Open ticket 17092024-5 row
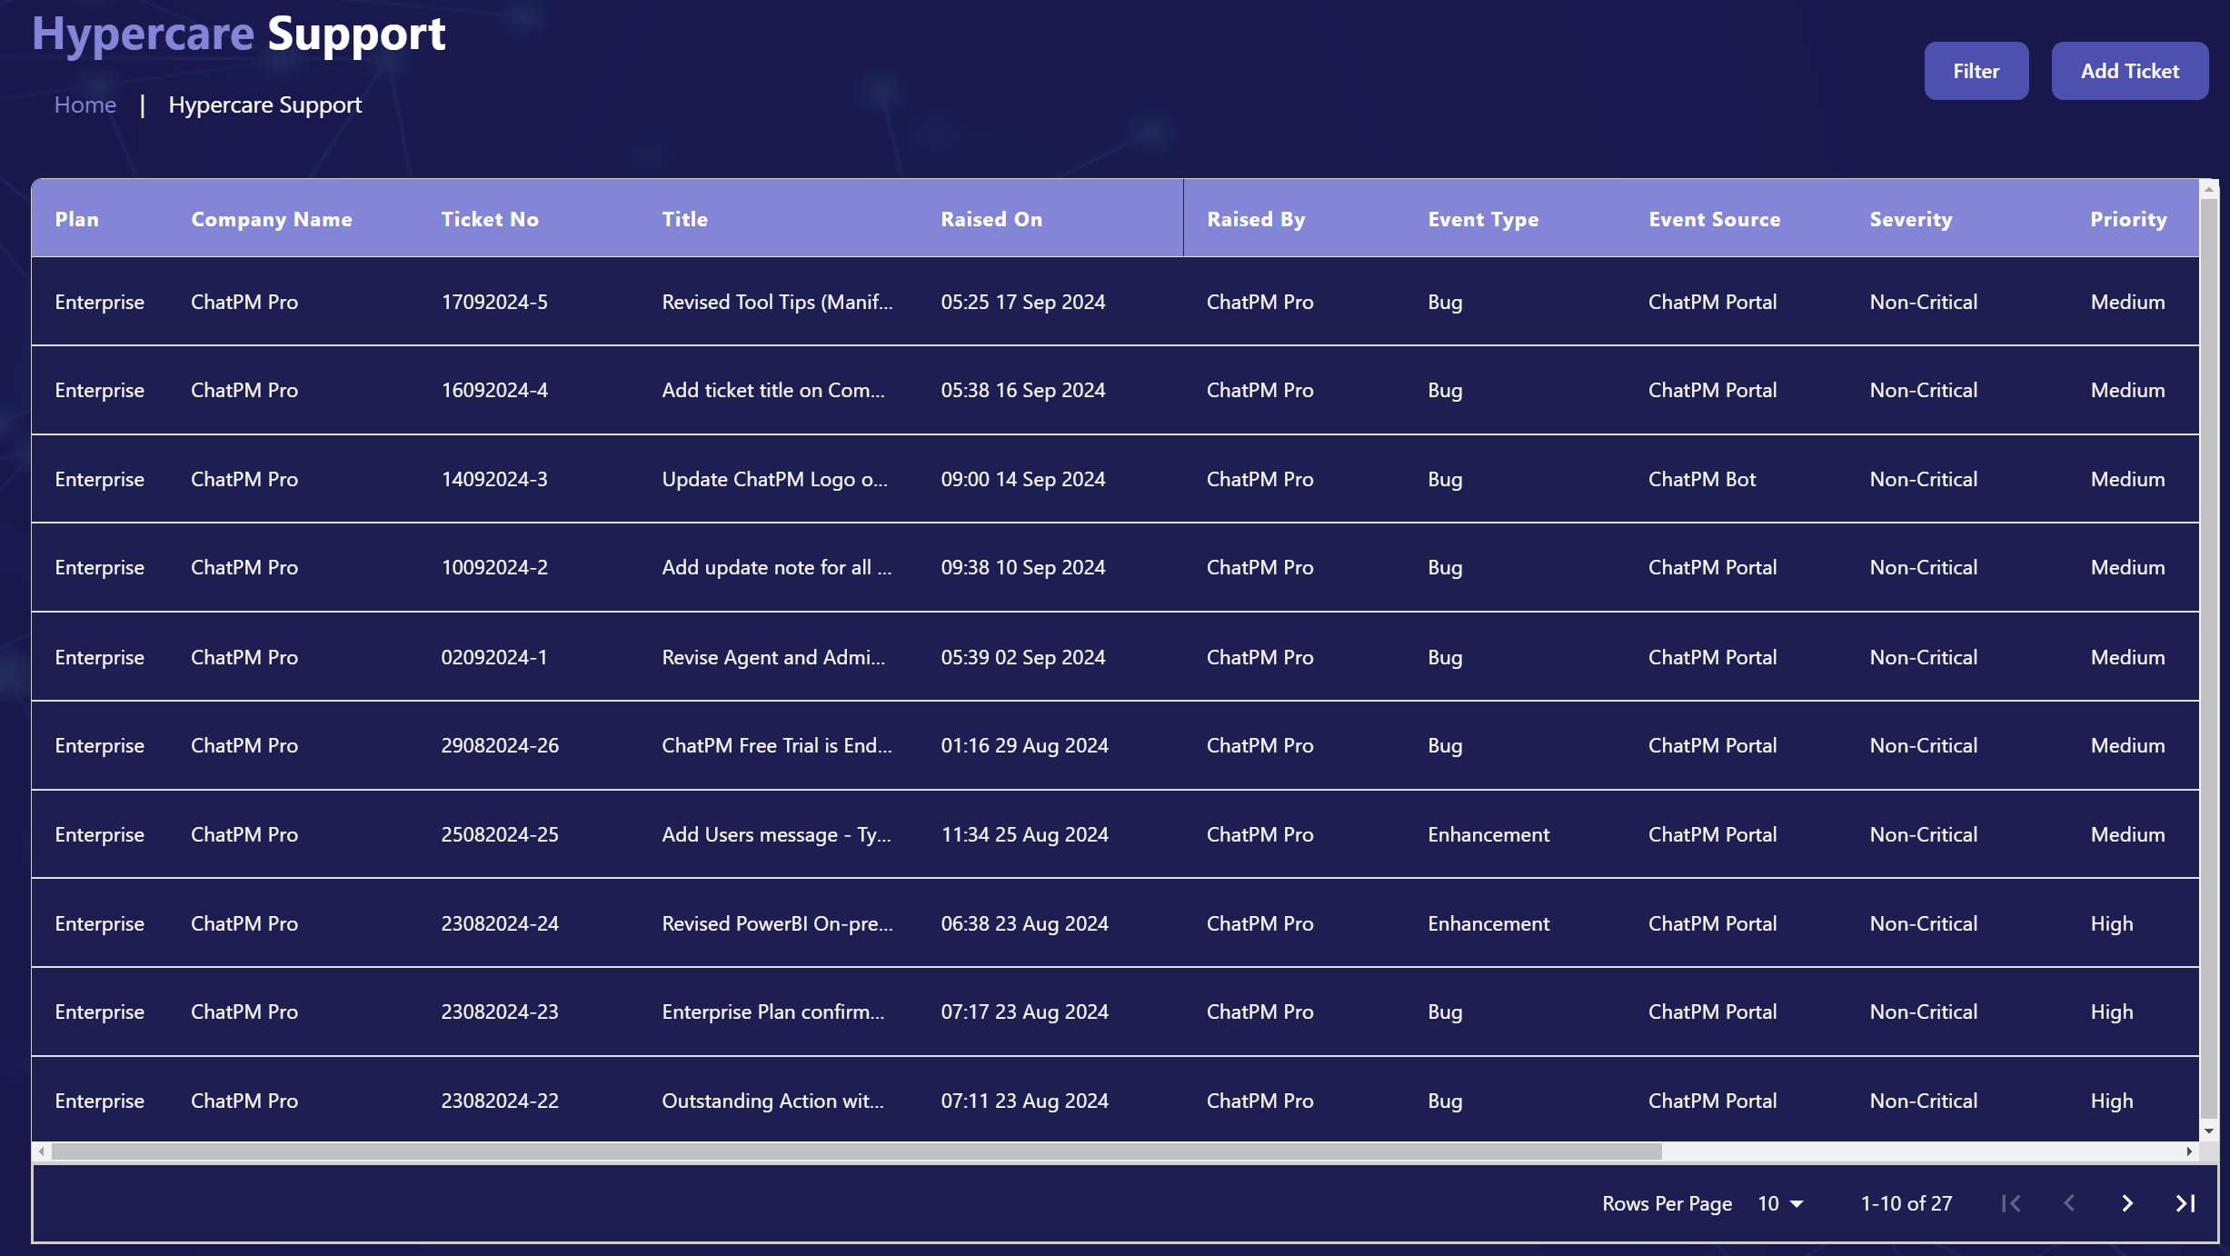This screenshot has width=2230, height=1256. click(494, 302)
